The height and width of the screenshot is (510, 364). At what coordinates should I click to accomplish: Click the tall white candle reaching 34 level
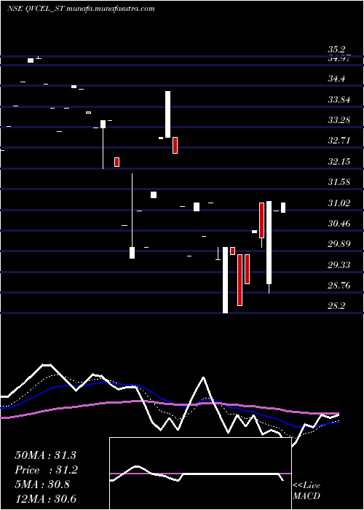click(167, 114)
